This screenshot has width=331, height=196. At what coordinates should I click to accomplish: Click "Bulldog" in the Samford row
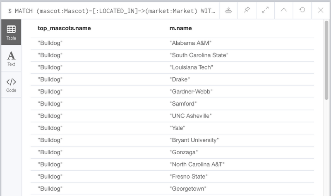[50, 104]
